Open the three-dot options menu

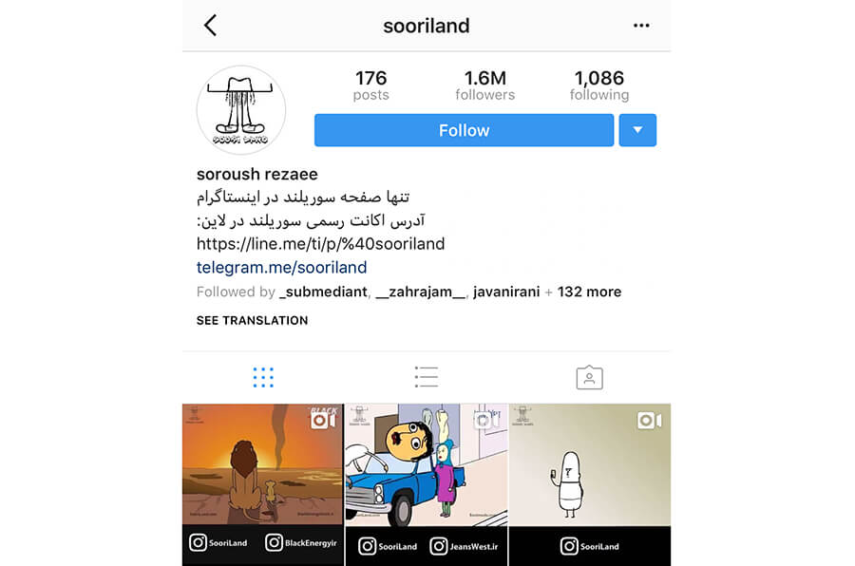pos(641,26)
